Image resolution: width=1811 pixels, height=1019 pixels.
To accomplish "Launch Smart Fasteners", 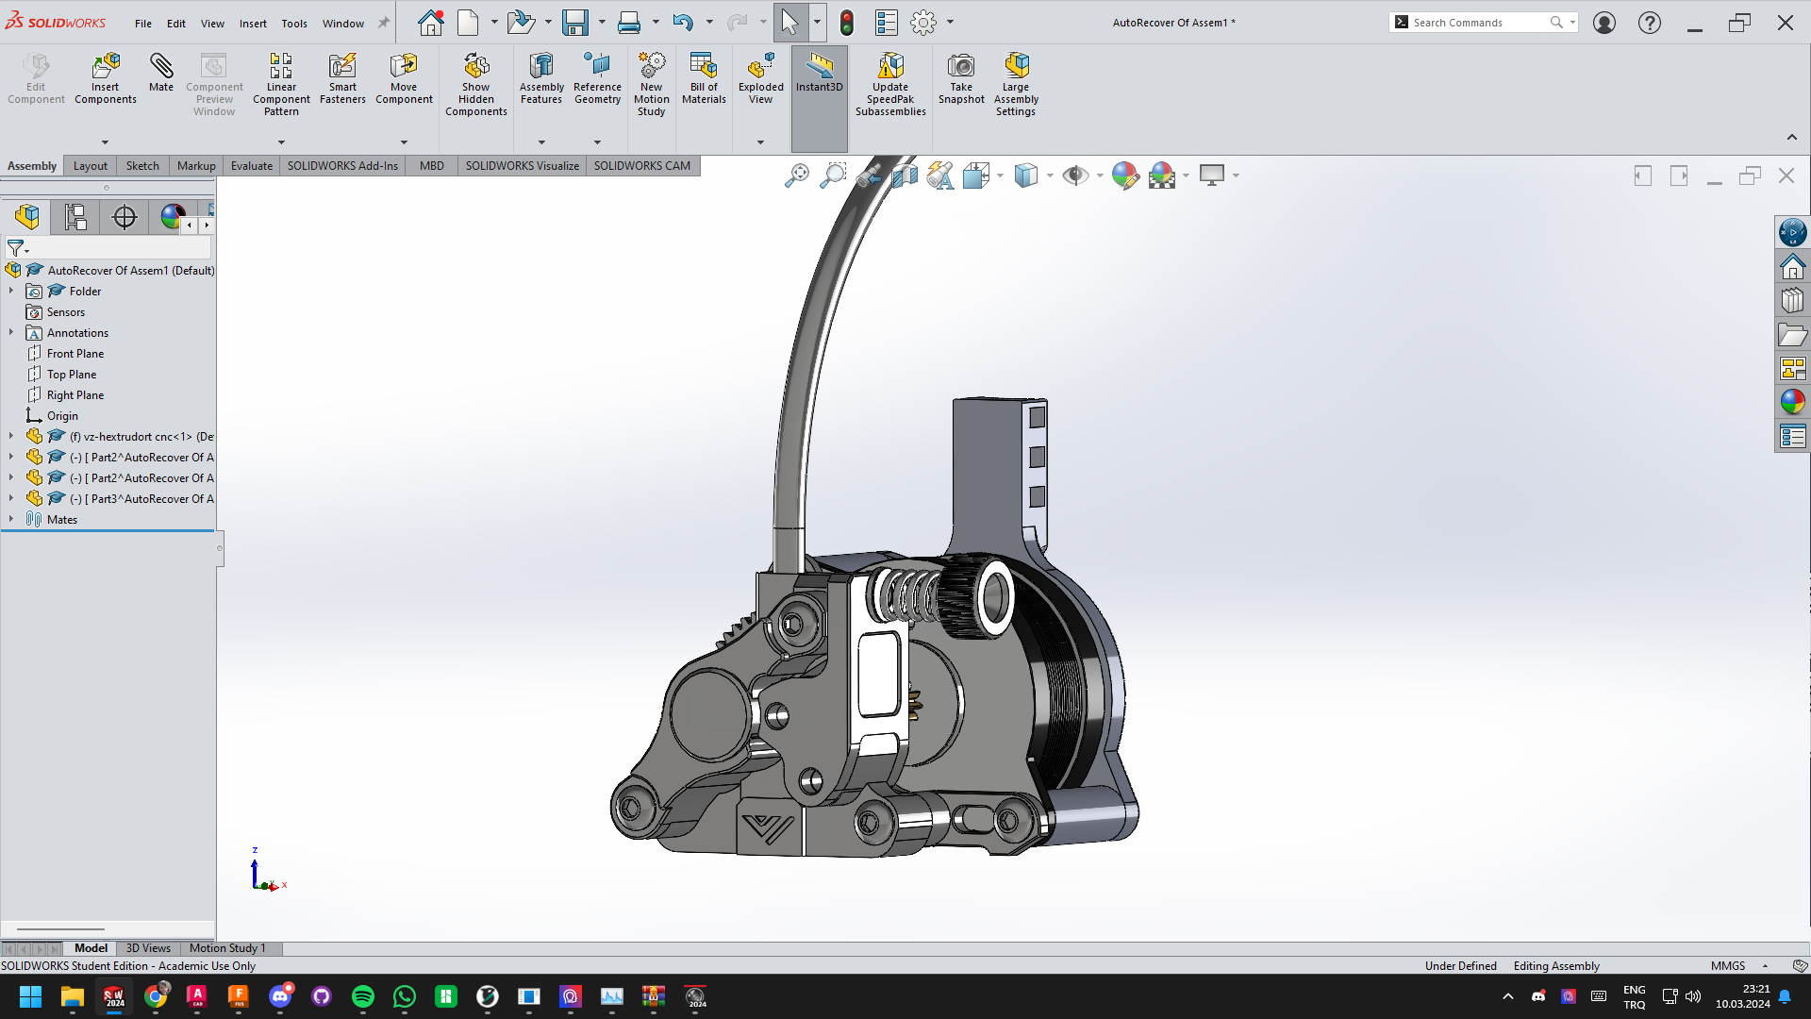I will pyautogui.click(x=342, y=78).
